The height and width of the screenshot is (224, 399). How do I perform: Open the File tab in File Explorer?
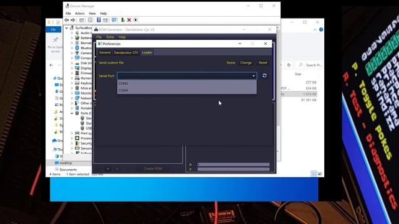pos(53,30)
